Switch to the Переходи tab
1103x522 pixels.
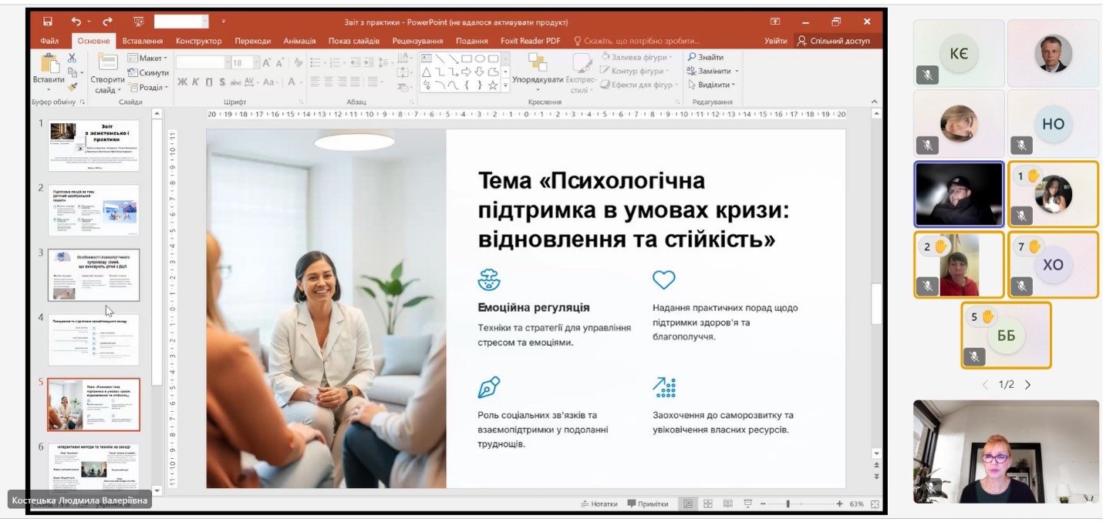[253, 41]
